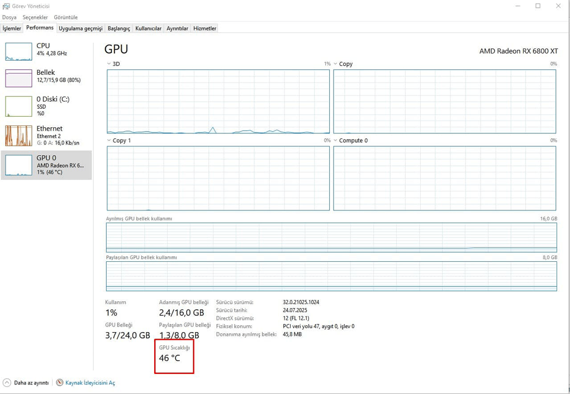
Task: Open the Seçenekler menu
Action: pyautogui.click(x=35, y=17)
